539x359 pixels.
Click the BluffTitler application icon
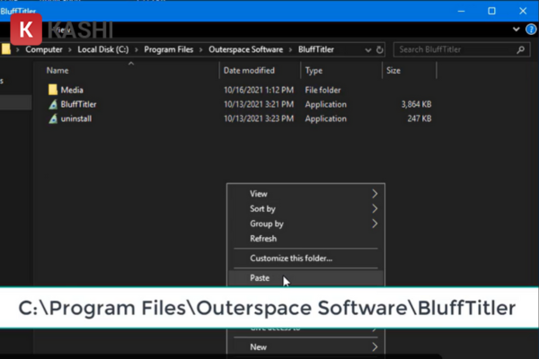[53, 104]
